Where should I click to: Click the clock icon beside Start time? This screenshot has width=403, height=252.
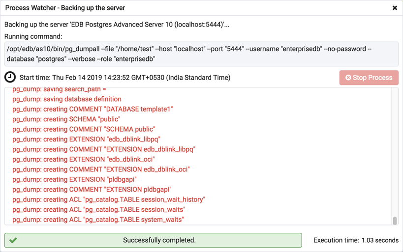coord(10,78)
